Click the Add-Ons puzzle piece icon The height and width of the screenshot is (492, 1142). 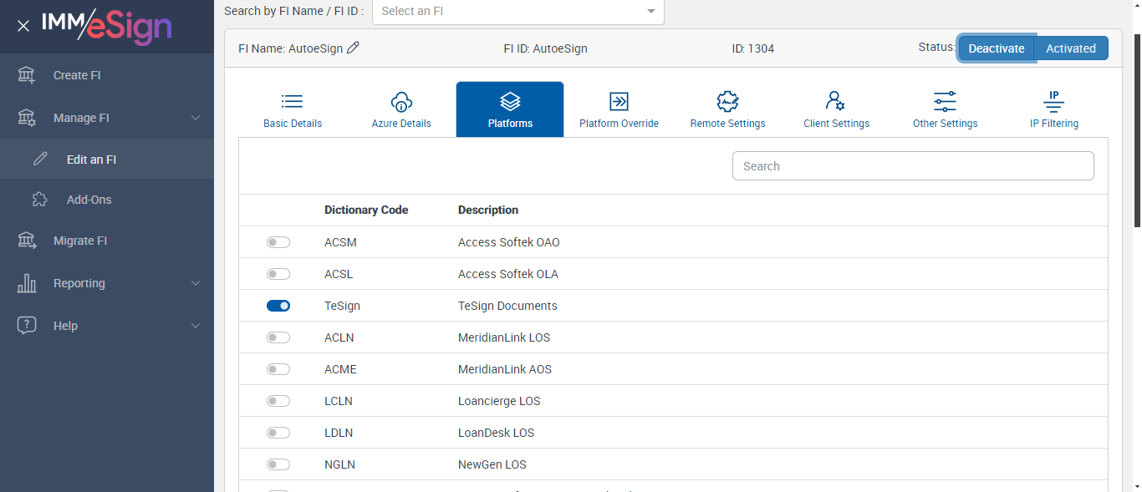point(39,200)
